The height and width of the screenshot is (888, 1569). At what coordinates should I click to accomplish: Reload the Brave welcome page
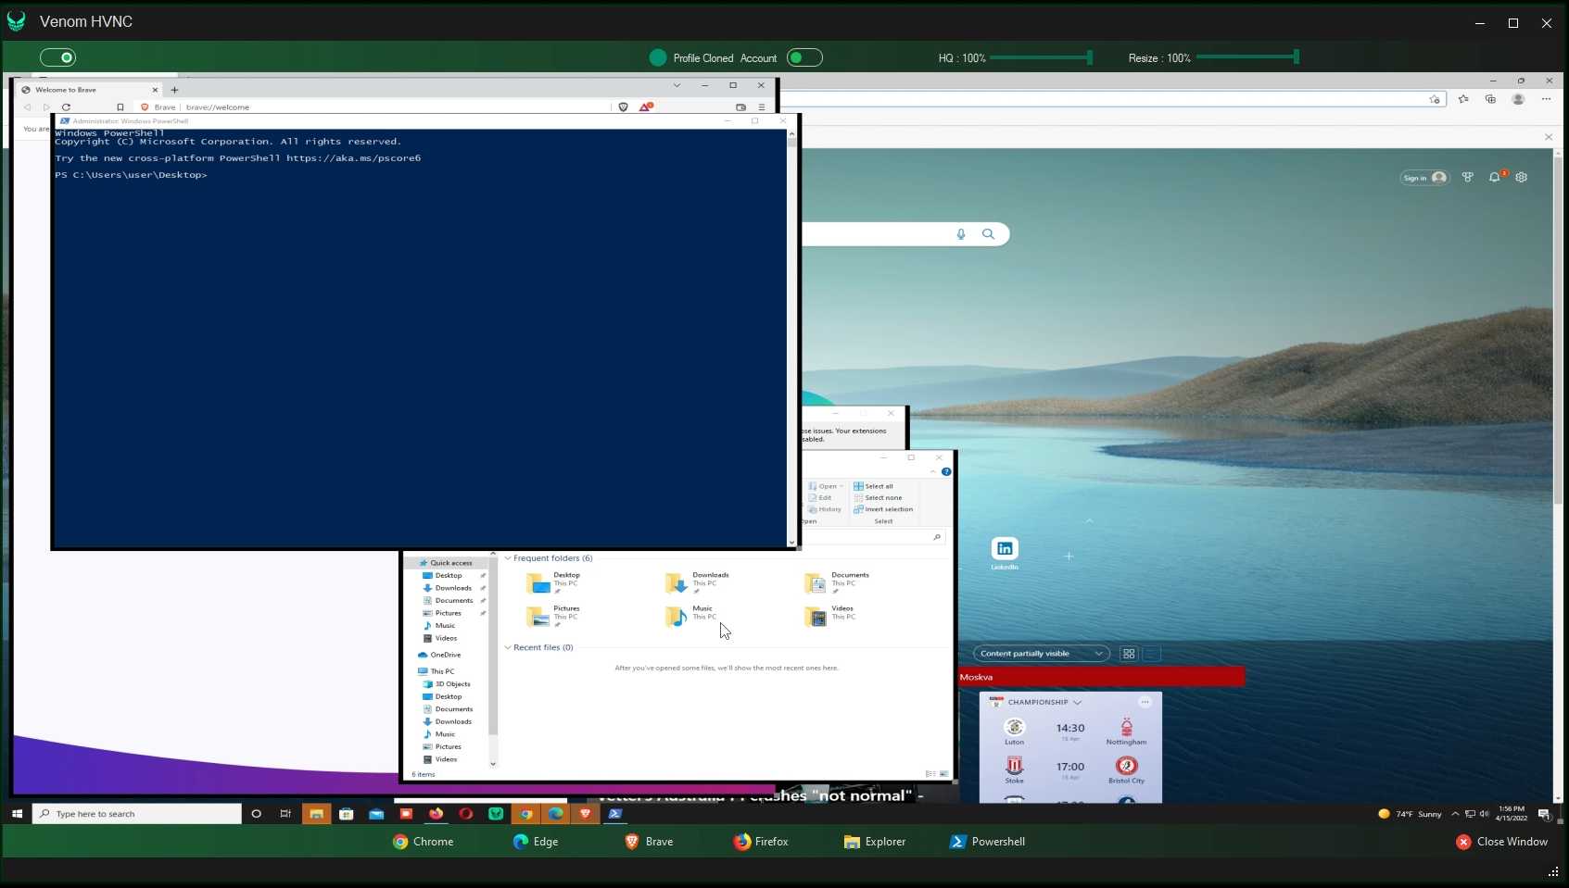click(66, 106)
